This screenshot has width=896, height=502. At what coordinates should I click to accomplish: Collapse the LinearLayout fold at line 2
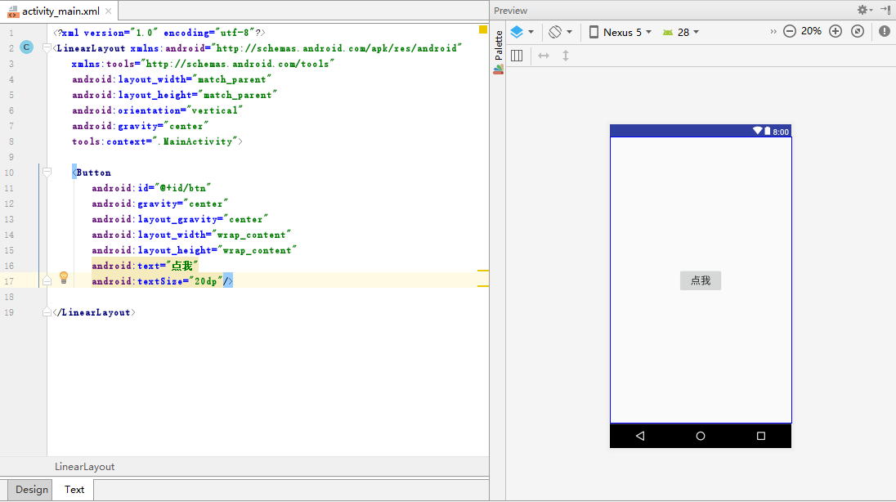coord(47,48)
